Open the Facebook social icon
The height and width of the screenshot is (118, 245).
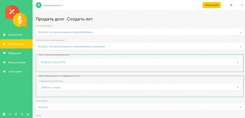pyautogui.click(x=16, y=114)
